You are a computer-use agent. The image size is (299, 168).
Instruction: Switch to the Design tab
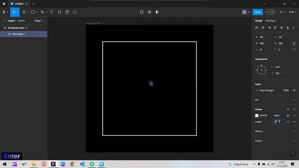[x=259, y=21]
